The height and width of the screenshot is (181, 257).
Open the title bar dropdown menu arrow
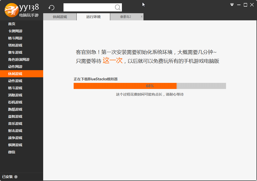click(232, 5)
